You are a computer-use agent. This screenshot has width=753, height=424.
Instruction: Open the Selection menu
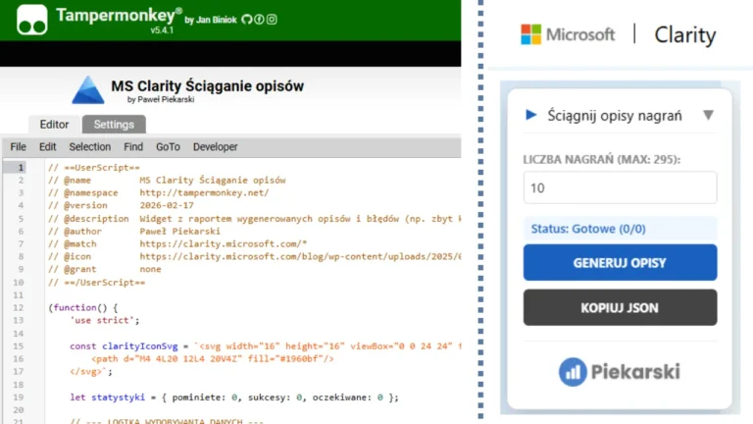[x=90, y=147]
